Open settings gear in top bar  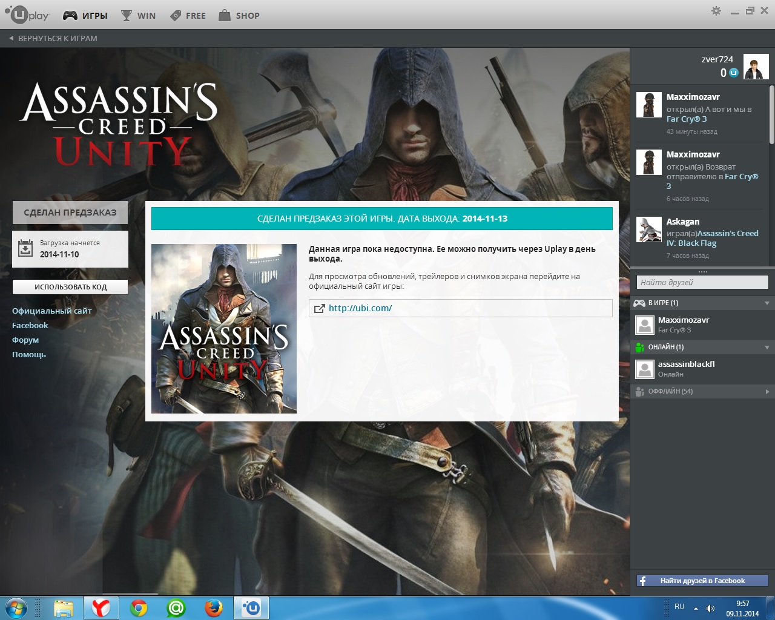point(716,11)
